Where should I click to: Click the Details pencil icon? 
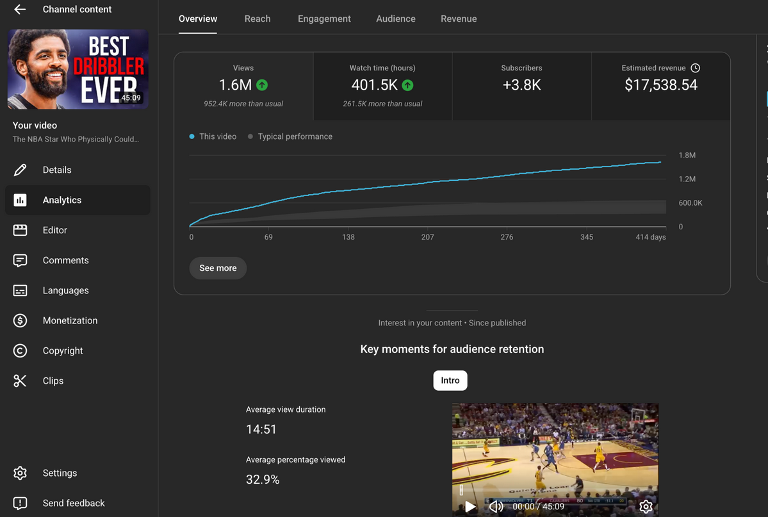pos(20,170)
